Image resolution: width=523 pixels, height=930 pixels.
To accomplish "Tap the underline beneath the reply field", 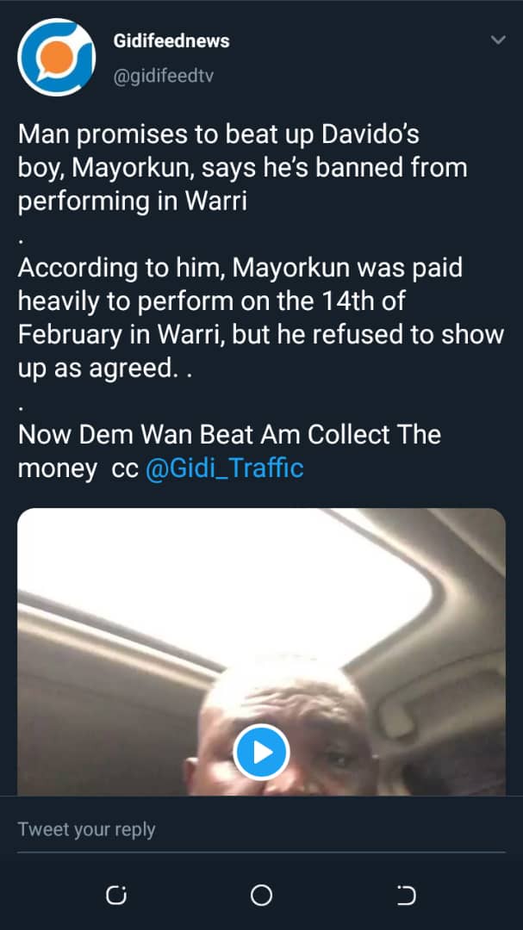I will [x=261, y=852].
